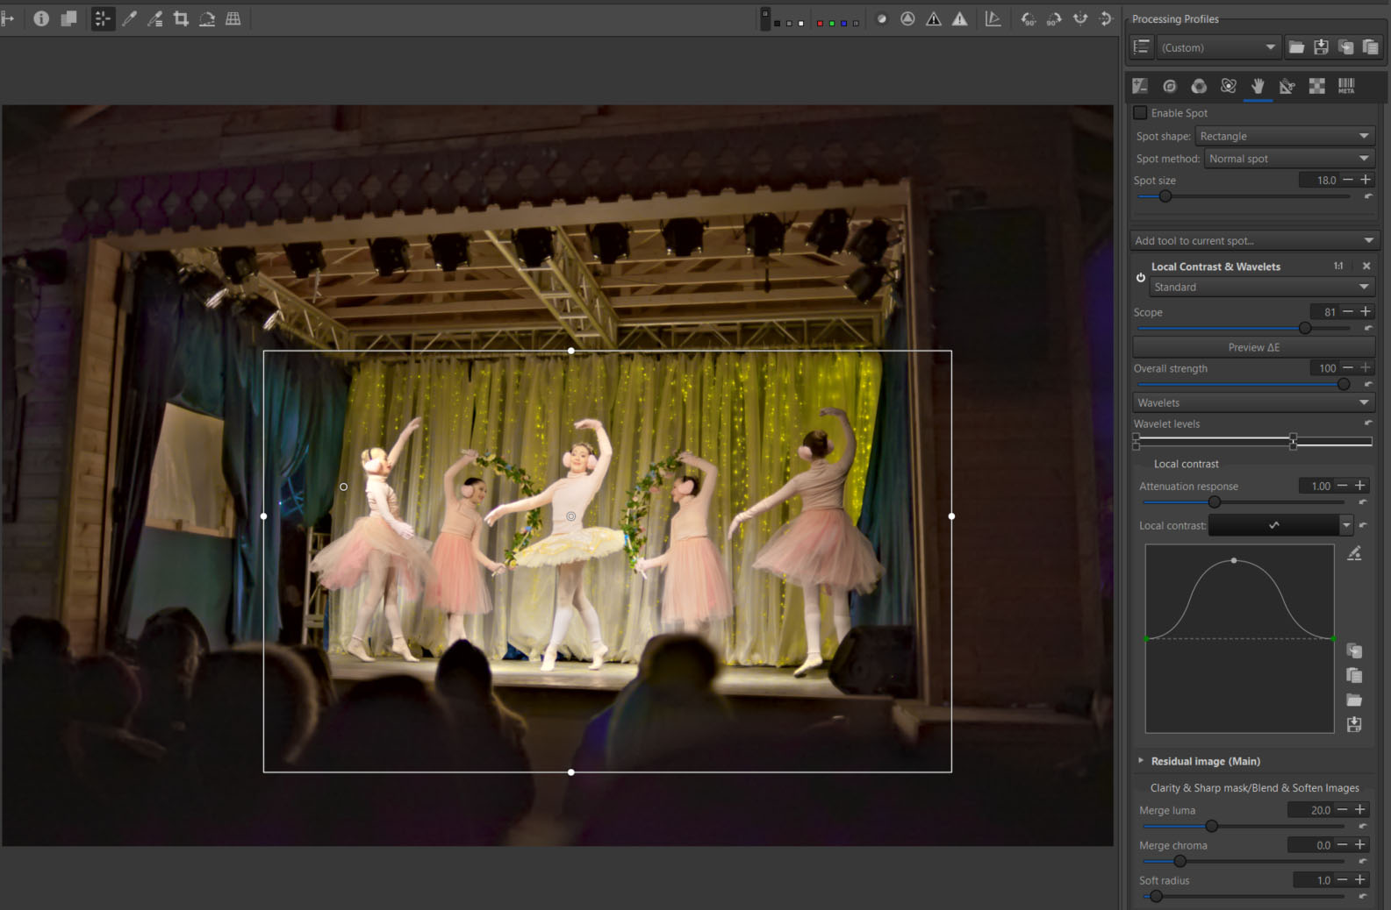Toggle the clipped highlights warning indicator
Screen dimensions: 1391x910
tap(960, 18)
